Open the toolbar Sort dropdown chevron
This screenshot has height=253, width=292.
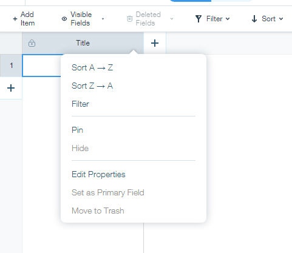pos(281,19)
